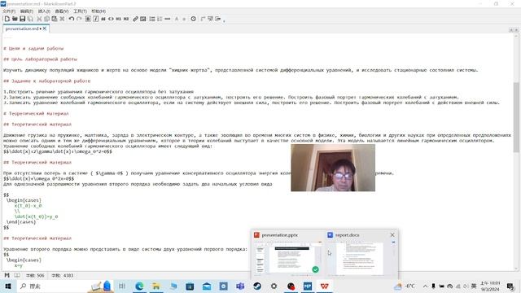Click the LaTeX line '\begin{cases}' under $$
This screenshot has height=293, width=521.
click(24, 200)
